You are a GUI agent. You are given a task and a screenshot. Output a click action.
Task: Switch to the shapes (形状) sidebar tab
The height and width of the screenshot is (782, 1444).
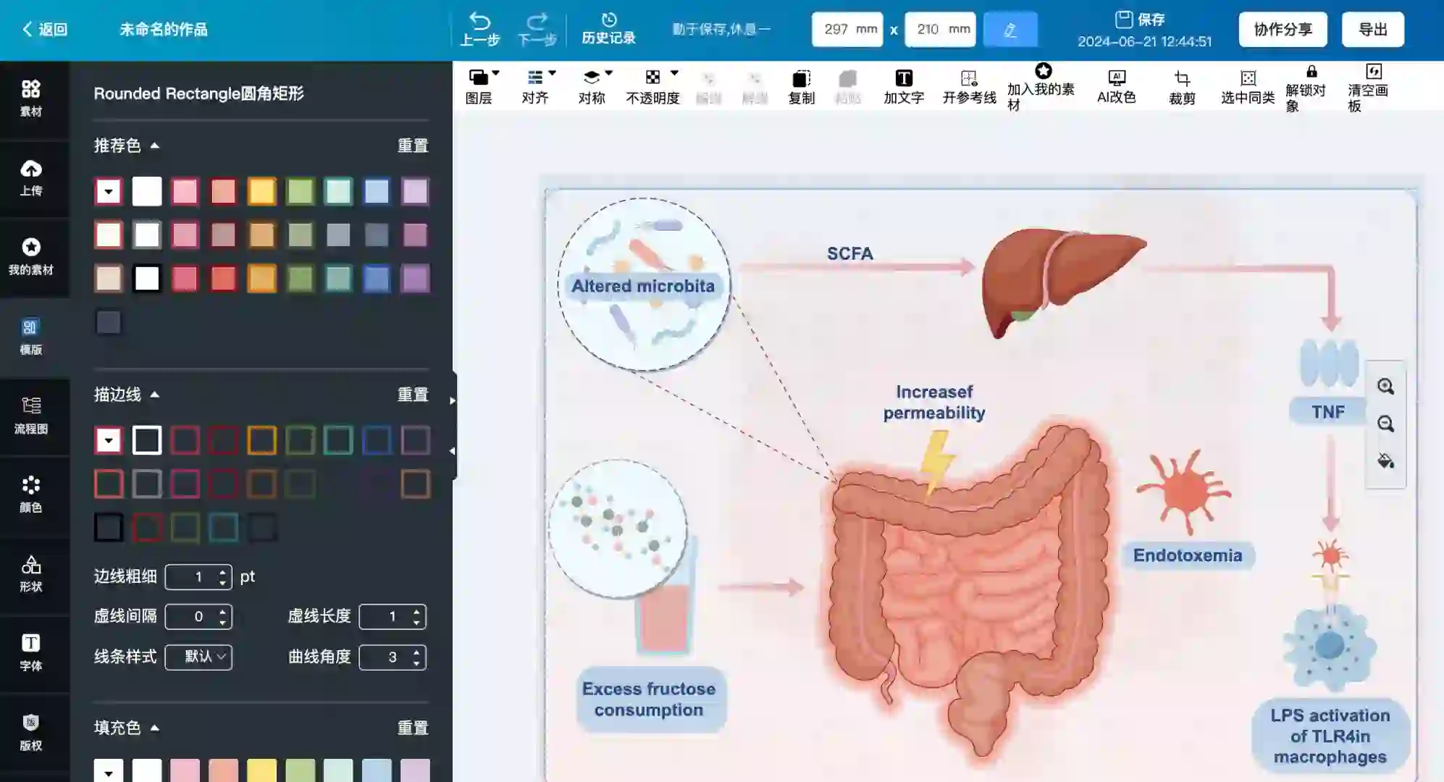coord(30,573)
